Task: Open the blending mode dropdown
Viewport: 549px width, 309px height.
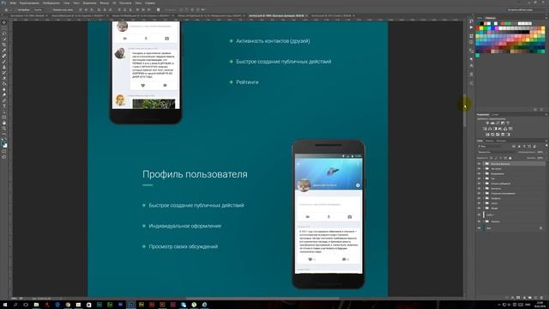Action: tap(494, 152)
